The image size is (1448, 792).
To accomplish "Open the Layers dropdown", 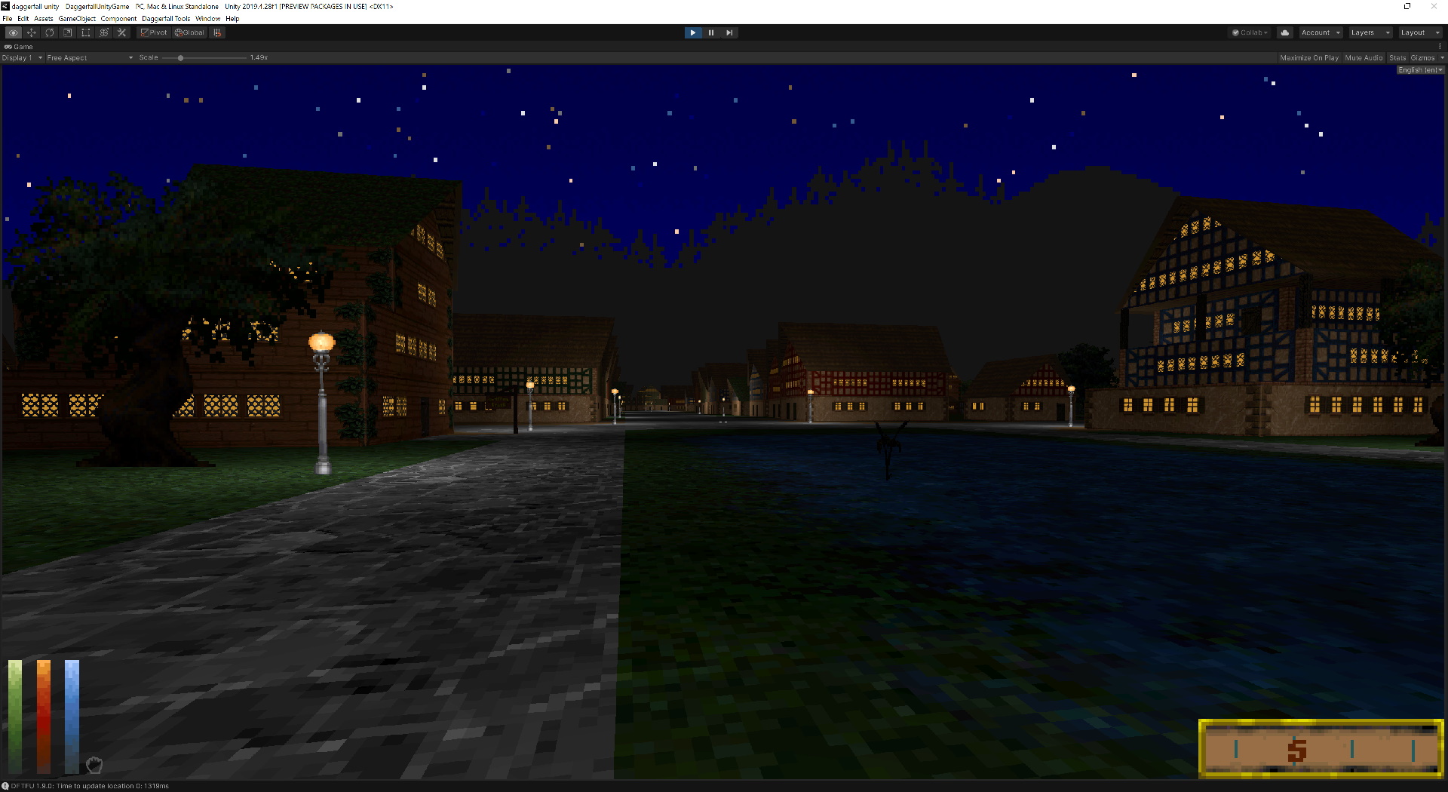I will click(1370, 32).
